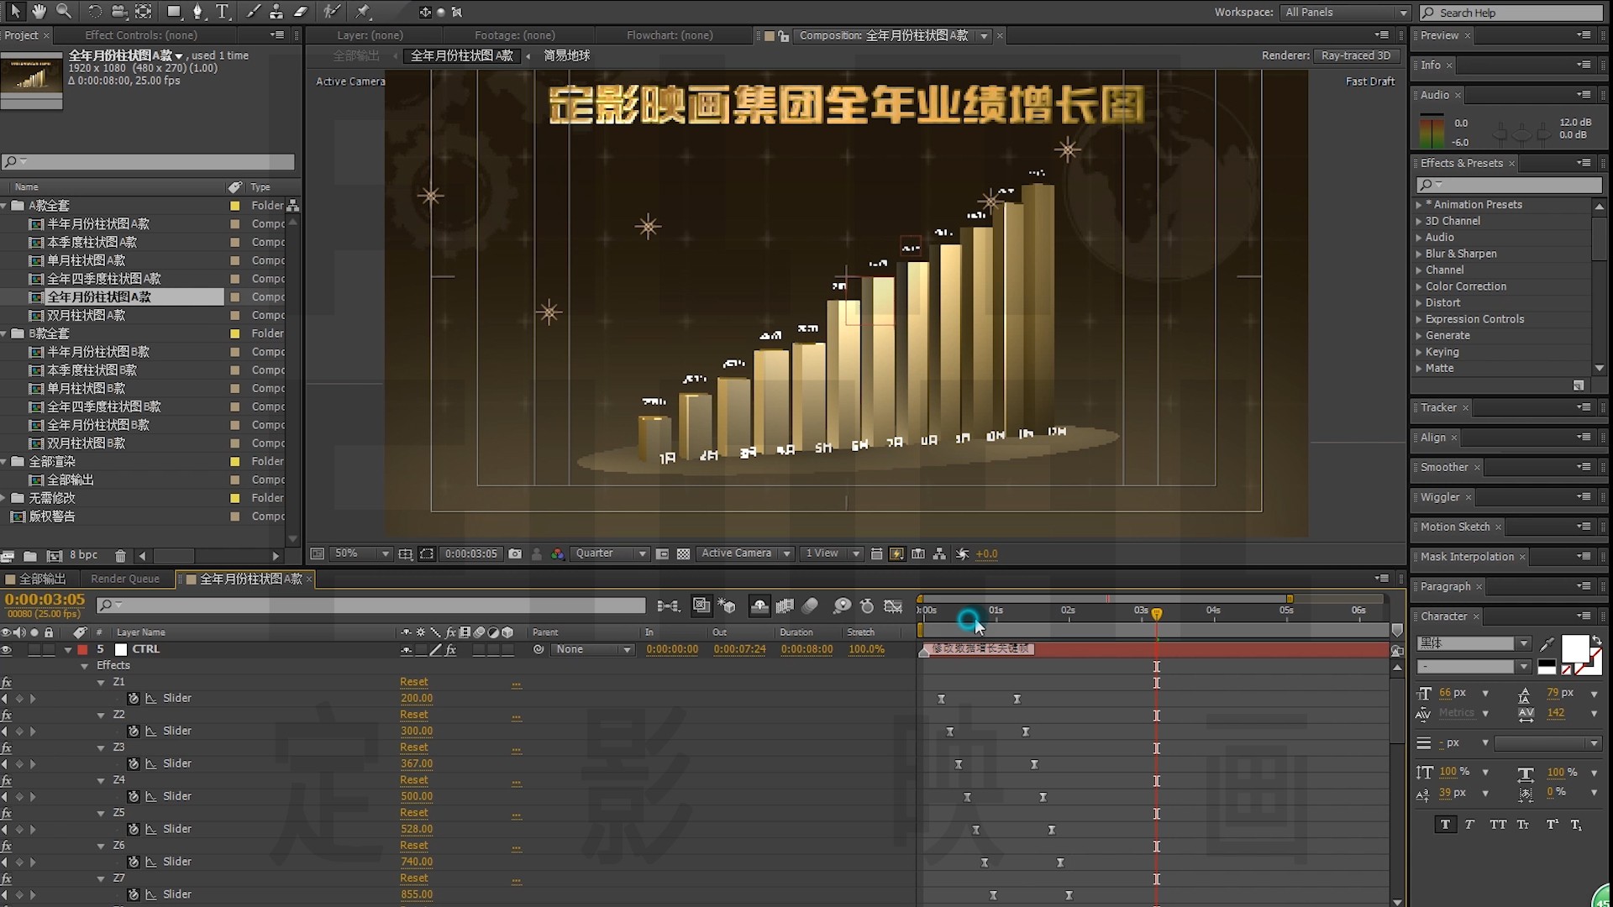1613x907 pixels.
Task: Click the Ray-traced 3D renderer button
Action: click(1355, 55)
